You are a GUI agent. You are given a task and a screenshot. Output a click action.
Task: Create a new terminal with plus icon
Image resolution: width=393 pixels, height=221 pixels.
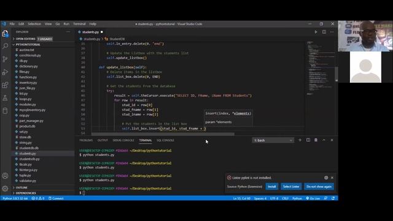click(300, 140)
